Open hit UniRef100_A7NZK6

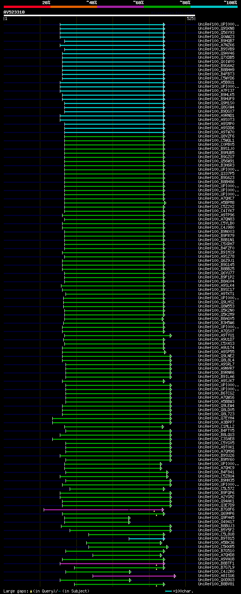(216, 45)
